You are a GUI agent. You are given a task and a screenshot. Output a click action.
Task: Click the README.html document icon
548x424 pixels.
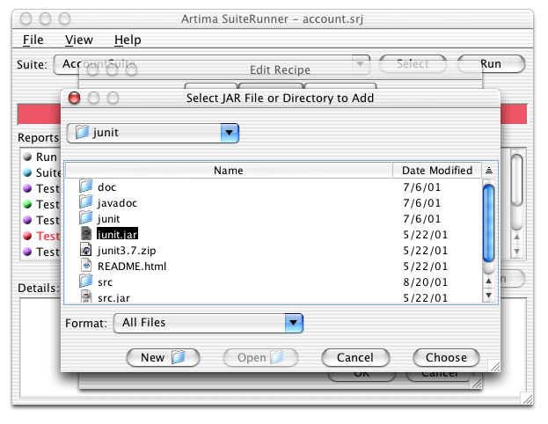pos(86,266)
